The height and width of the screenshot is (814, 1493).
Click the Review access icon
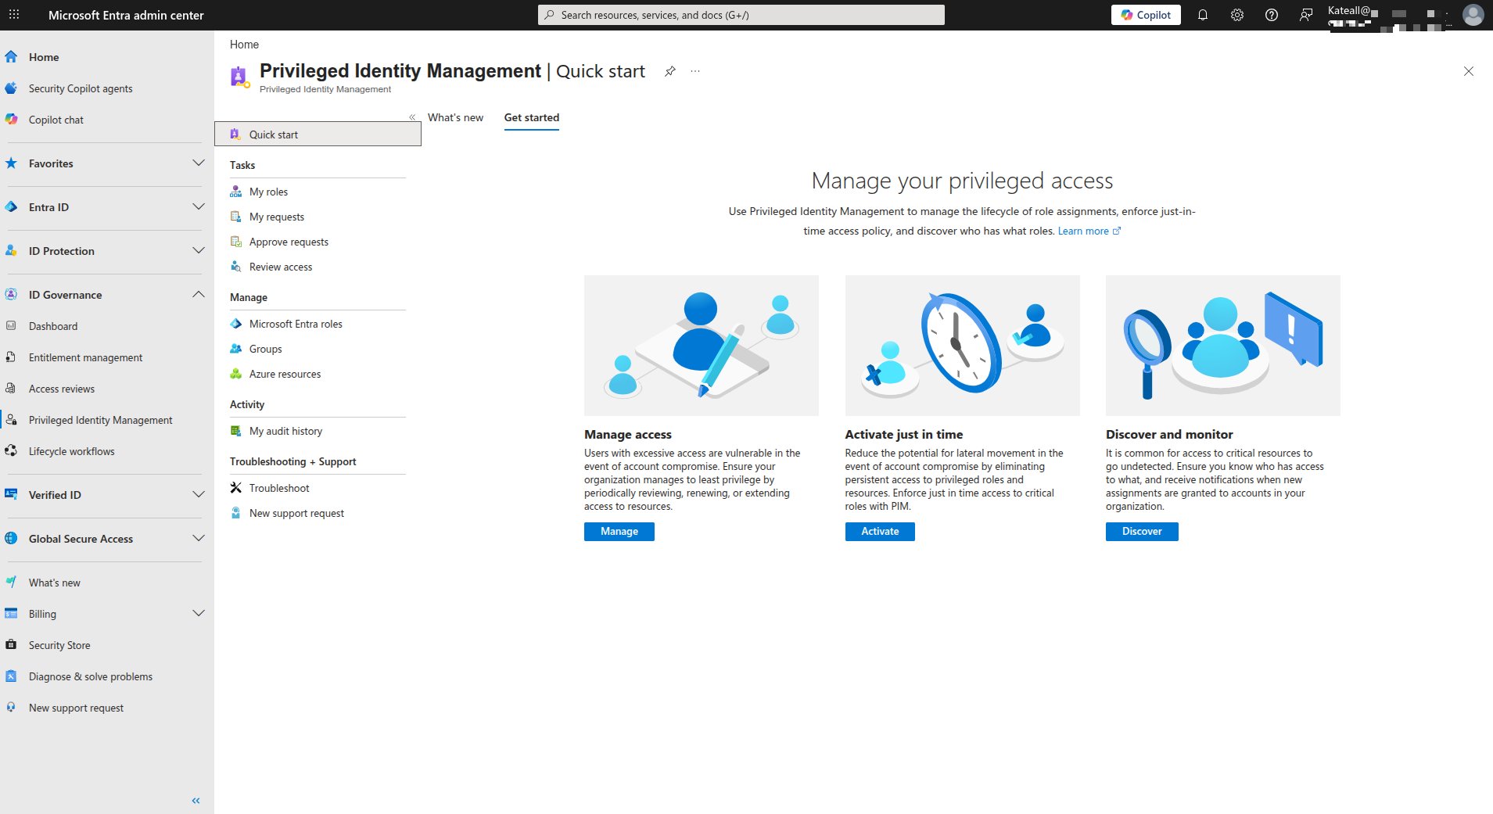tap(235, 267)
